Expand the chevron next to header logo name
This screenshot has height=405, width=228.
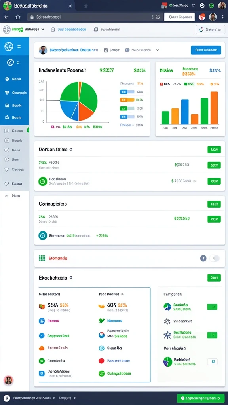(x=43, y=29)
